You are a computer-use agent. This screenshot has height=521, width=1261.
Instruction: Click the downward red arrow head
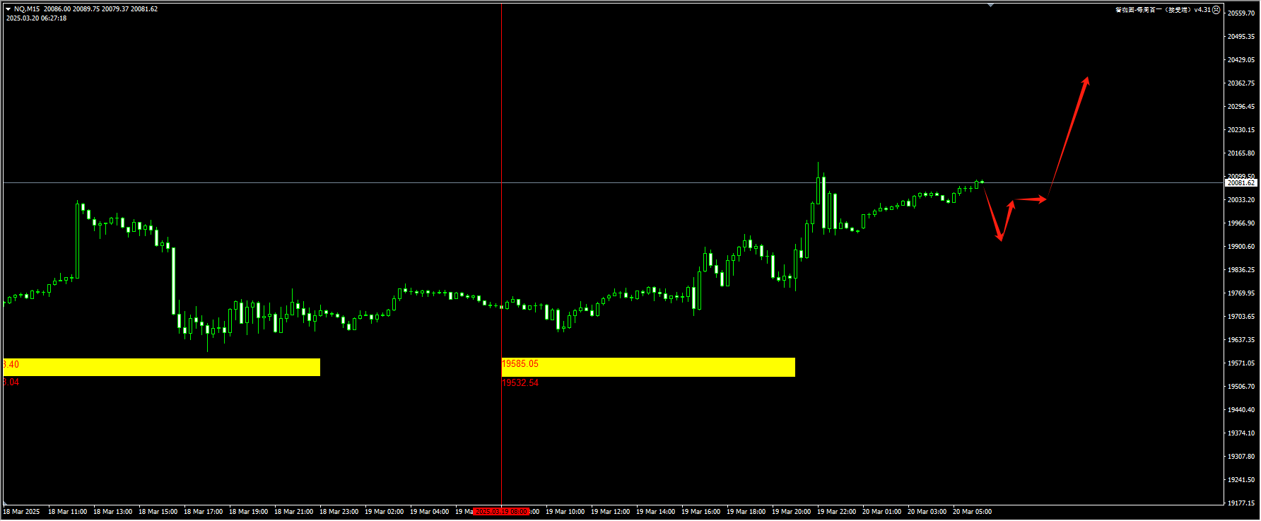[999, 238]
